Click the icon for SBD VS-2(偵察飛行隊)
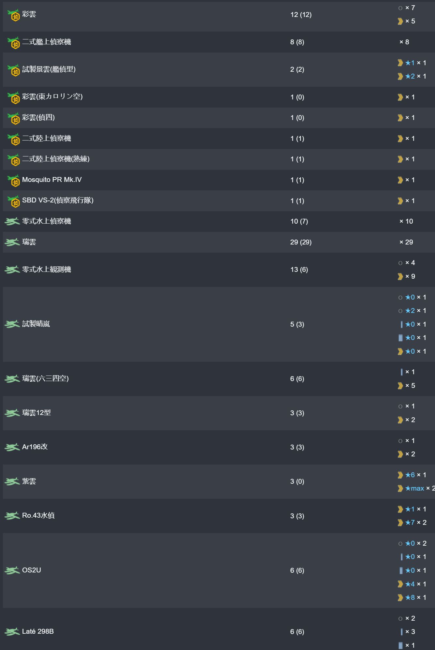435x650 pixels. click(13, 201)
